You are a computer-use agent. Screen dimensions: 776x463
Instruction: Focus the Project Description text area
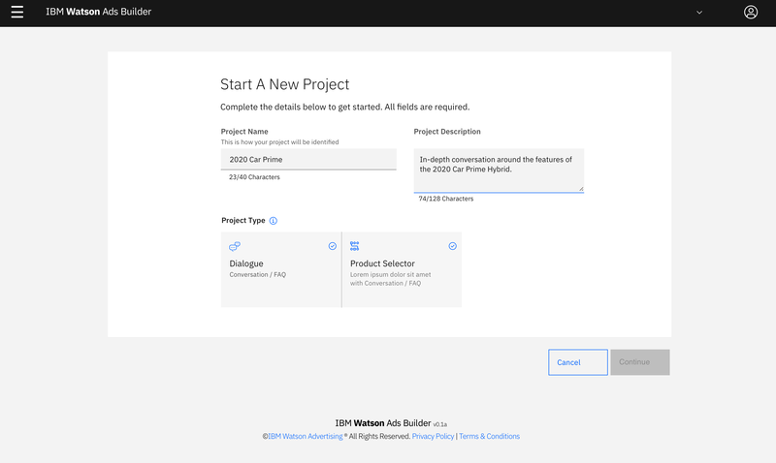coord(499,170)
